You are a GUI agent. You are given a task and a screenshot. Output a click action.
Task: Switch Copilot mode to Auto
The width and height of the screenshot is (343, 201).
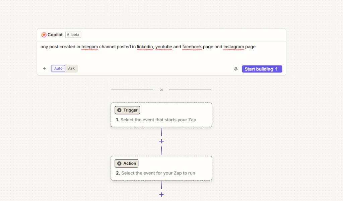[58, 68]
